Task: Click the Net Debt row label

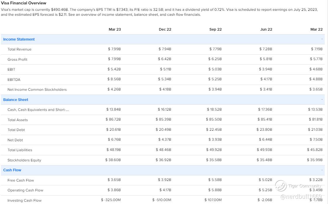Action: [x=15, y=140]
